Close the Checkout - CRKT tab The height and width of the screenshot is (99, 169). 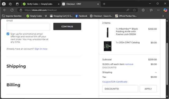(98, 4)
